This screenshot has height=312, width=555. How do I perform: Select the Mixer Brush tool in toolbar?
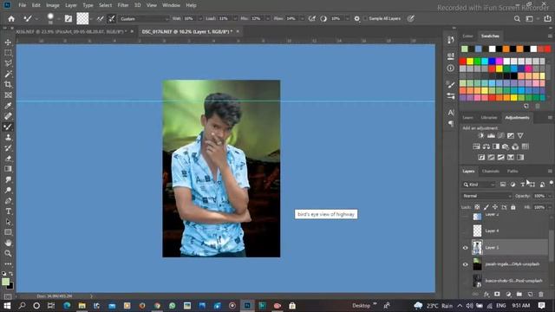point(8,127)
